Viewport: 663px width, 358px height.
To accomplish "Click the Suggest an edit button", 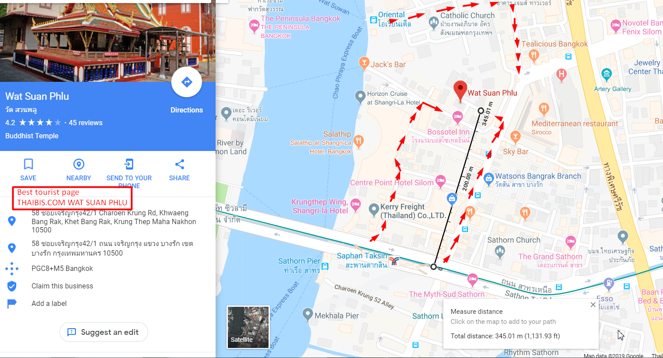I will [104, 332].
